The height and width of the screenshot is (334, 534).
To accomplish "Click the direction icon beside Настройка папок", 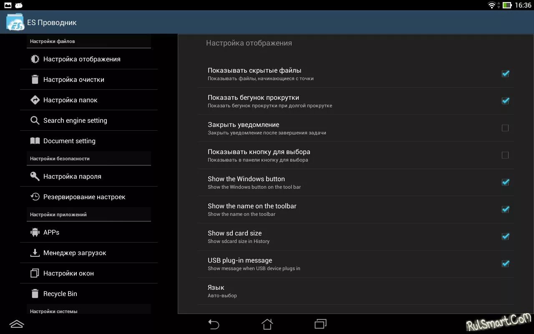I will pyautogui.click(x=35, y=100).
